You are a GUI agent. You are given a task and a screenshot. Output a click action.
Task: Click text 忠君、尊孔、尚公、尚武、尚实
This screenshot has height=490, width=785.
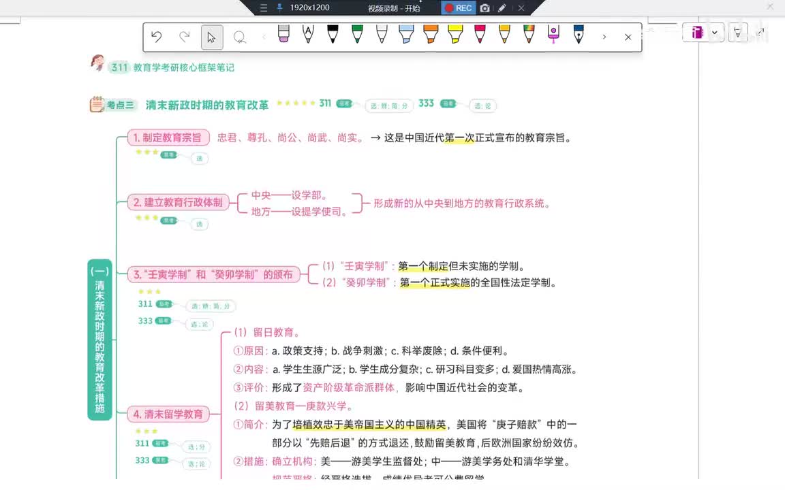pos(290,138)
